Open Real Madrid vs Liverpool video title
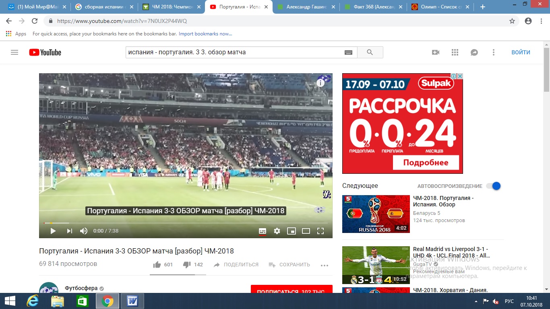 pos(451,252)
